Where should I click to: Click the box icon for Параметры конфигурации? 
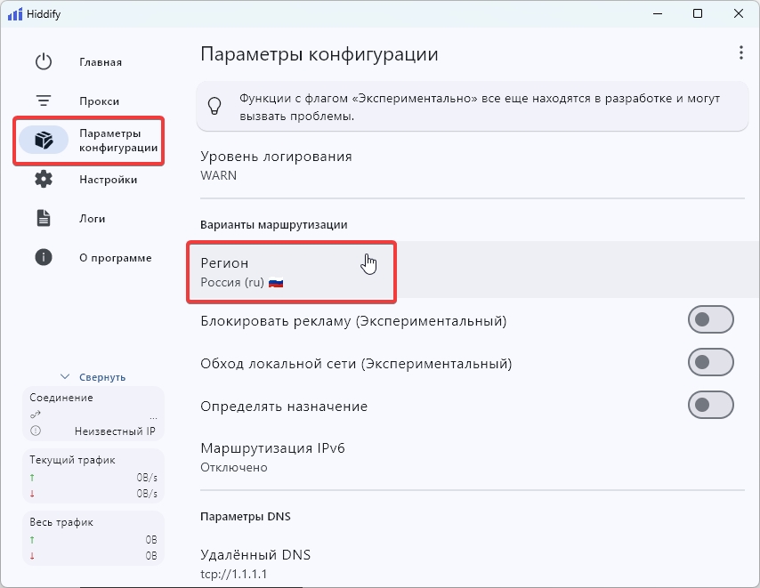pos(44,141)
